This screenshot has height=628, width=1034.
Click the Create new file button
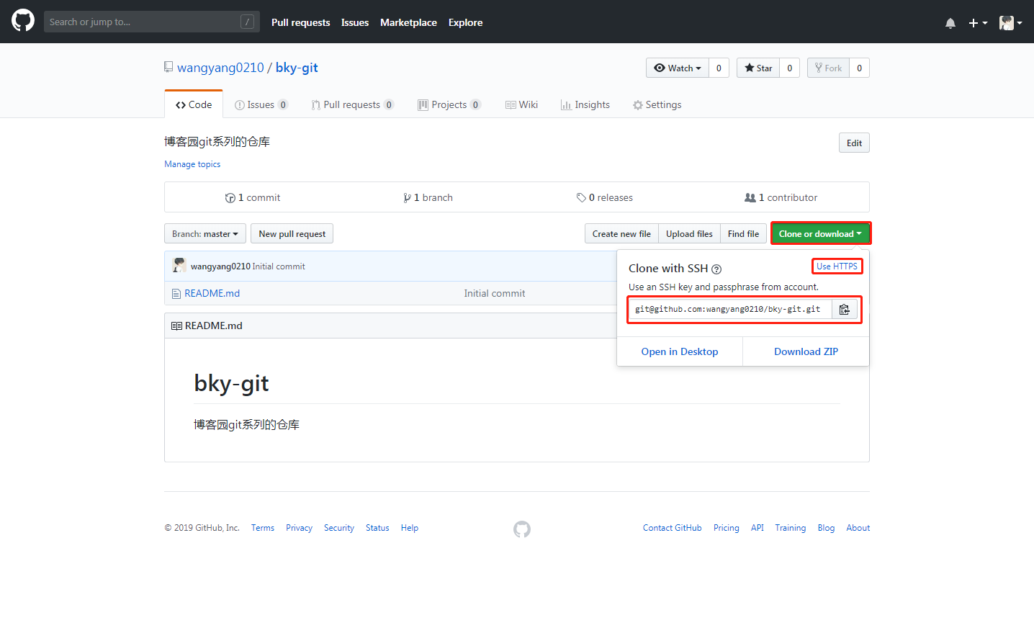pos(621,233)
